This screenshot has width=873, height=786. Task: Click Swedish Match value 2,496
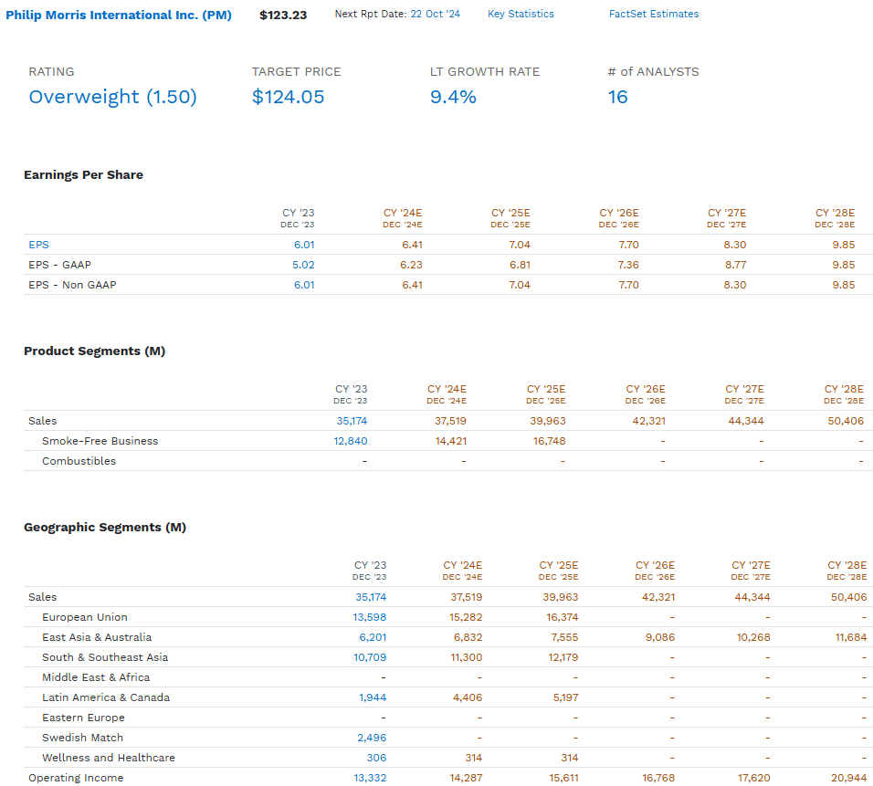(373, 738)
